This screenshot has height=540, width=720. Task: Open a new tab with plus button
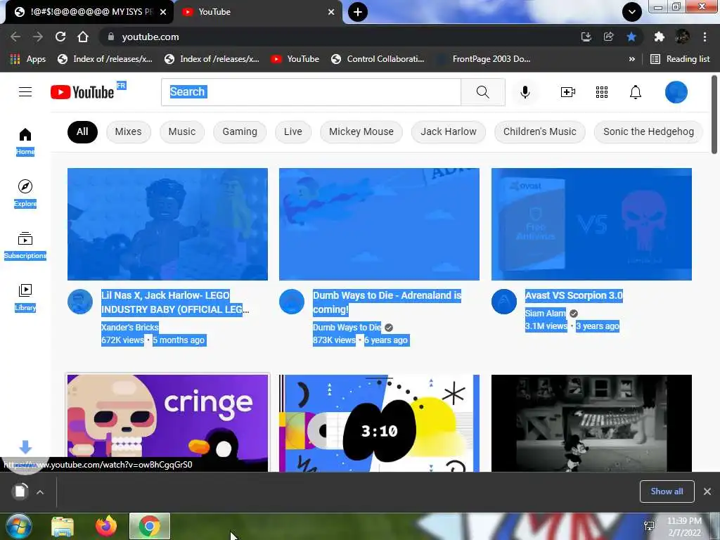point(358,12)
